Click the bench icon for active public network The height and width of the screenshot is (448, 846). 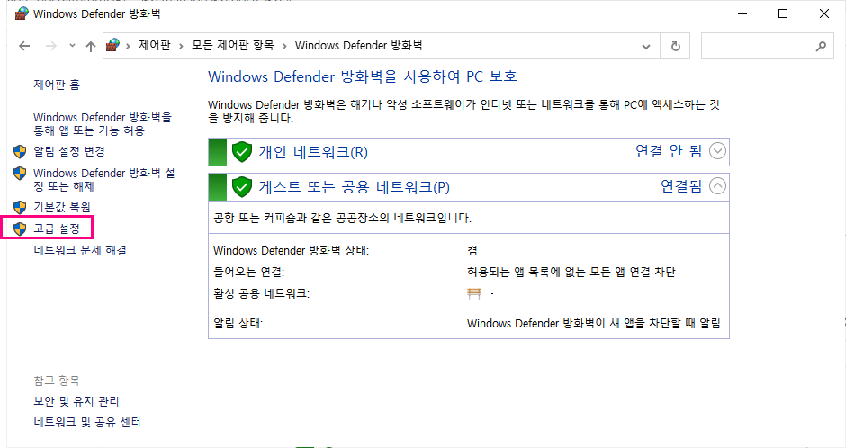[474, 293]
